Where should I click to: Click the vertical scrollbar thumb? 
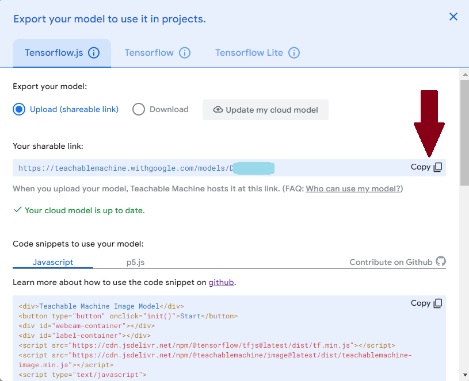click(464, 133)
